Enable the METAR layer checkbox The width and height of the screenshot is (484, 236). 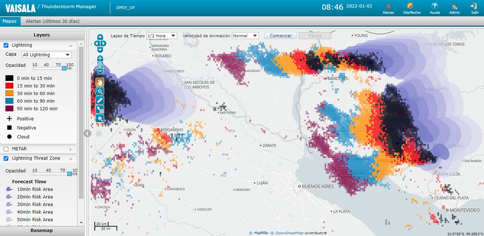[6, 149]
